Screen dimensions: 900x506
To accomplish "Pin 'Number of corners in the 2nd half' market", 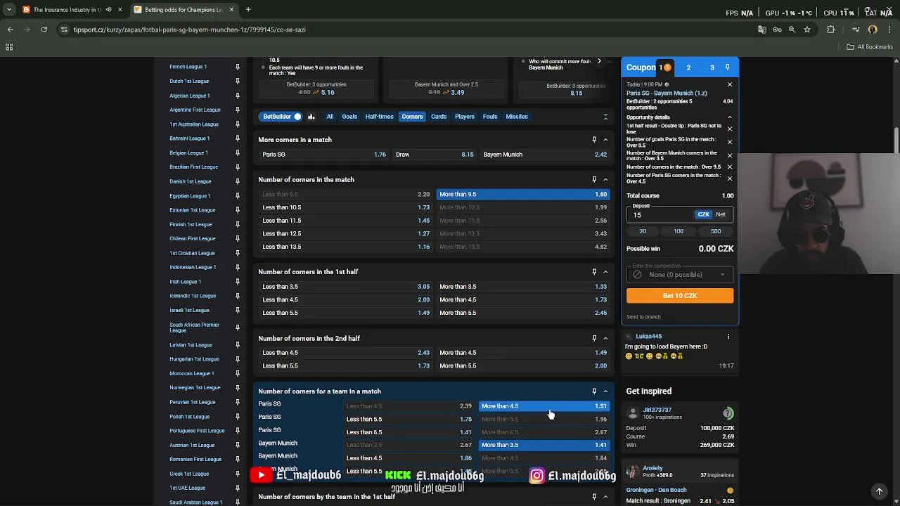I will pos(594,339).
